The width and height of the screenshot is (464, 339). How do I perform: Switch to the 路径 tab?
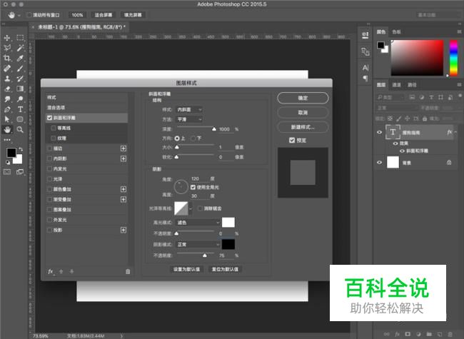[412, 85]
